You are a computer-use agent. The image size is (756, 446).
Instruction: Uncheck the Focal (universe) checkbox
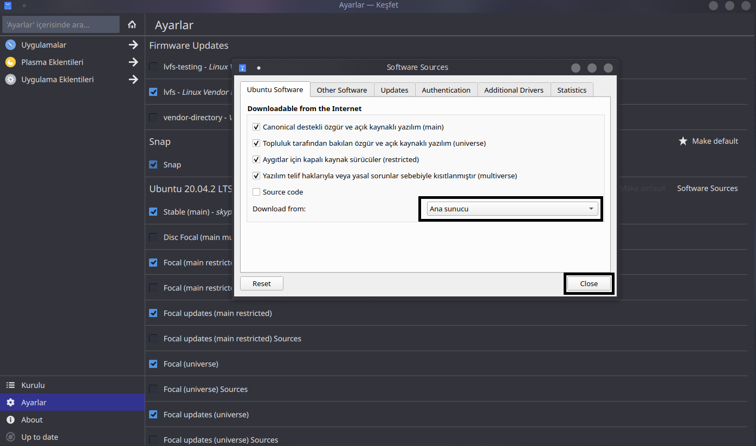coord(153,364)
